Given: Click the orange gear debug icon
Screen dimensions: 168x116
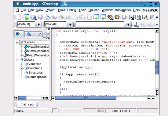Looking at the screenshot, I should (x=117, y=17).
